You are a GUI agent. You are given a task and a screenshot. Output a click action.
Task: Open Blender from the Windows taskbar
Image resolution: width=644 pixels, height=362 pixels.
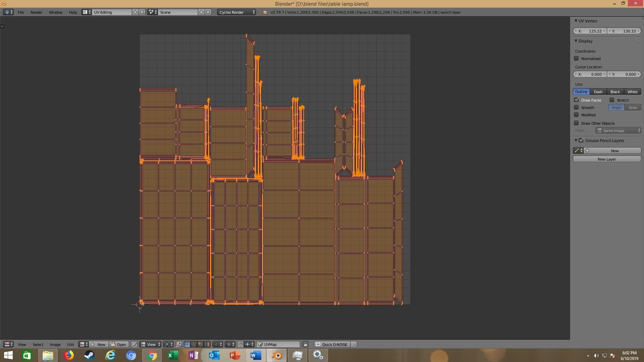coord(277,355)
